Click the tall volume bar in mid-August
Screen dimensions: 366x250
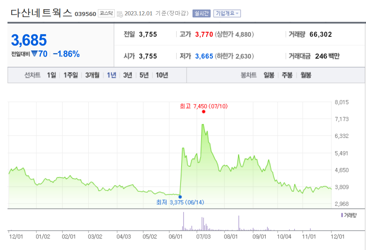(x=239, y=223)
